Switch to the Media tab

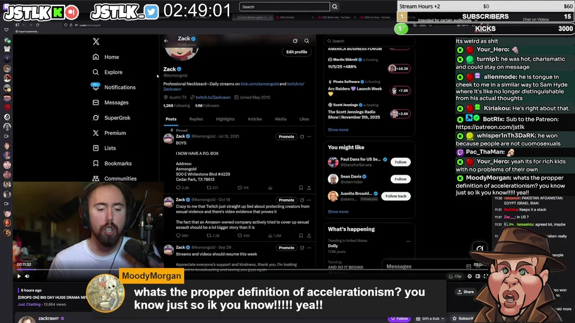(x=281, y=119)
